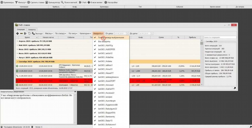The height and width of the screenshot is (128, 252).
Task: Expand the Апрель 2019 group
Action: click(x=17, y=41)
